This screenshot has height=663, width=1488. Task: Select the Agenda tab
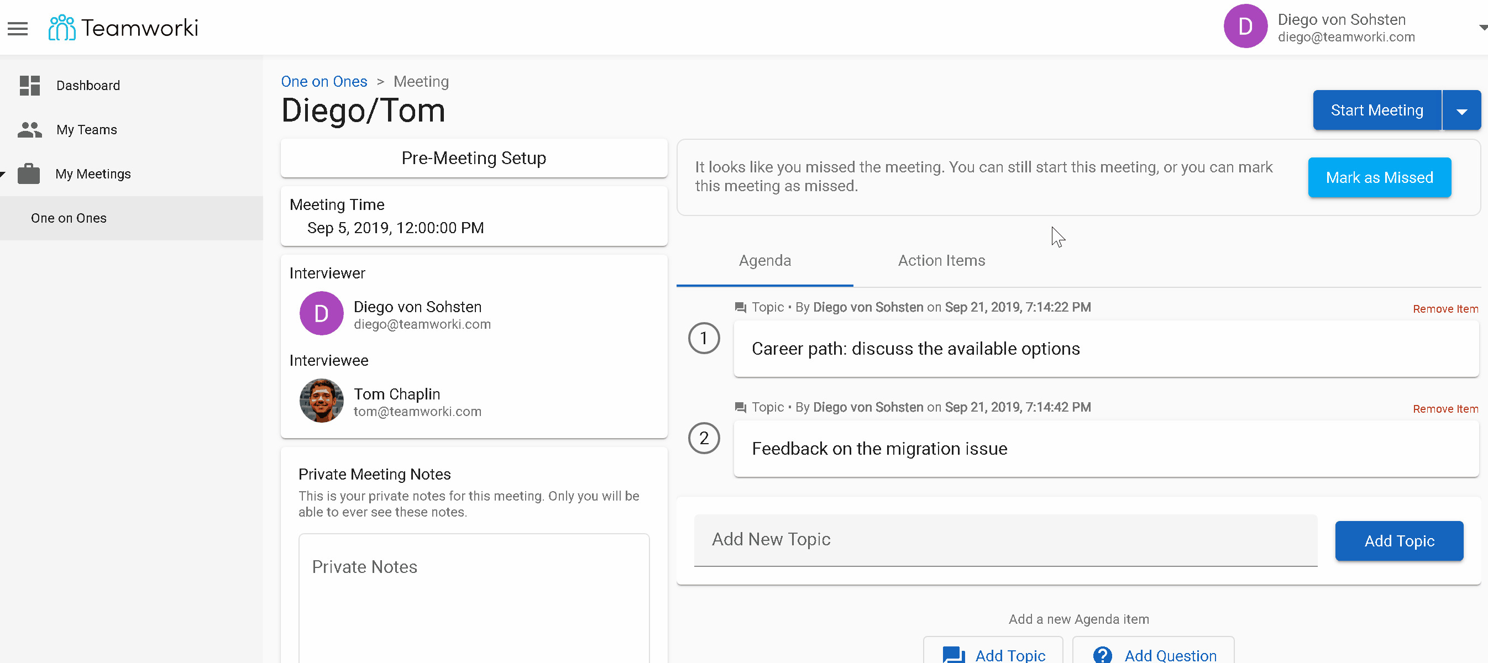point(764,261)
